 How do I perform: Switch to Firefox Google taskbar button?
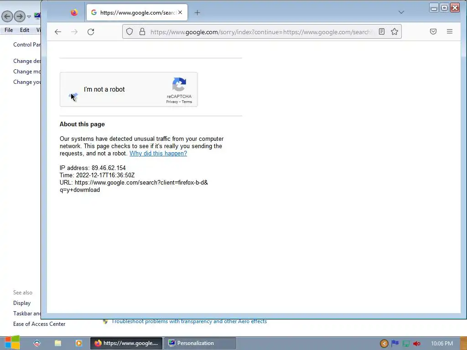126,343
